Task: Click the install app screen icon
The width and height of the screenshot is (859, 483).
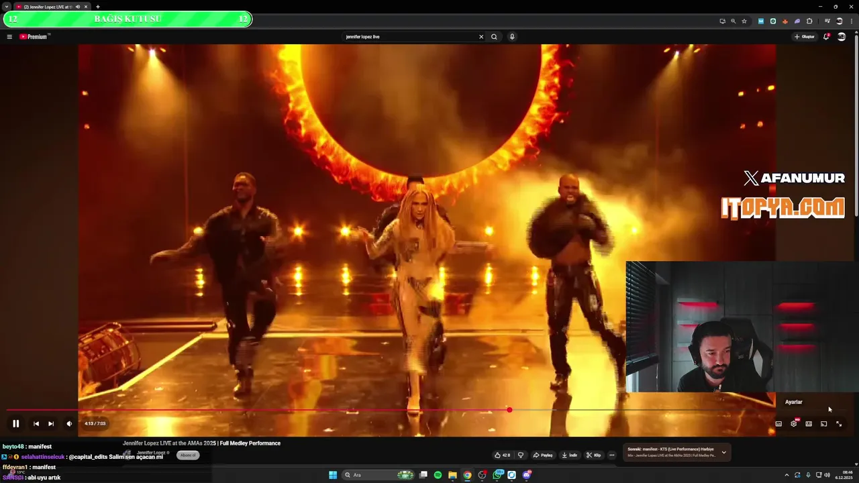Action: pos(722,21)
